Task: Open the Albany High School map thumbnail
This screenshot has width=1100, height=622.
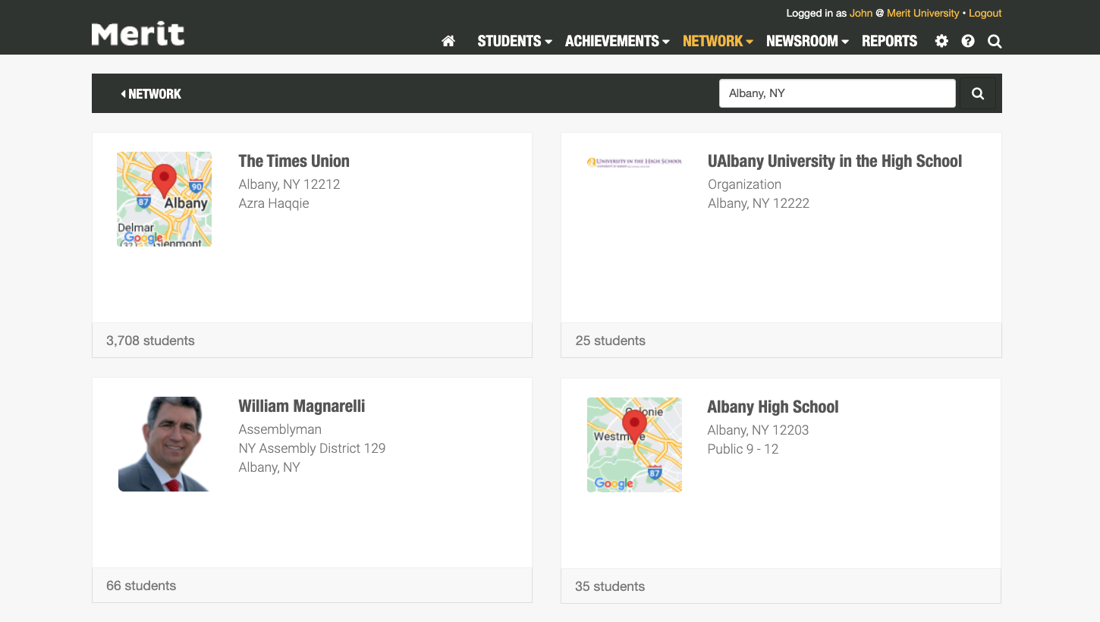Action: click(x=634, y=445)
